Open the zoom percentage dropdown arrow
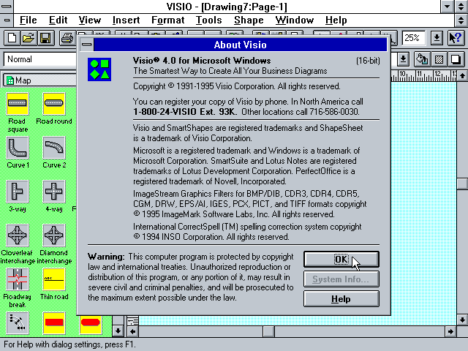The width and height of the screenshot is (468, 351). coord(437,38)
